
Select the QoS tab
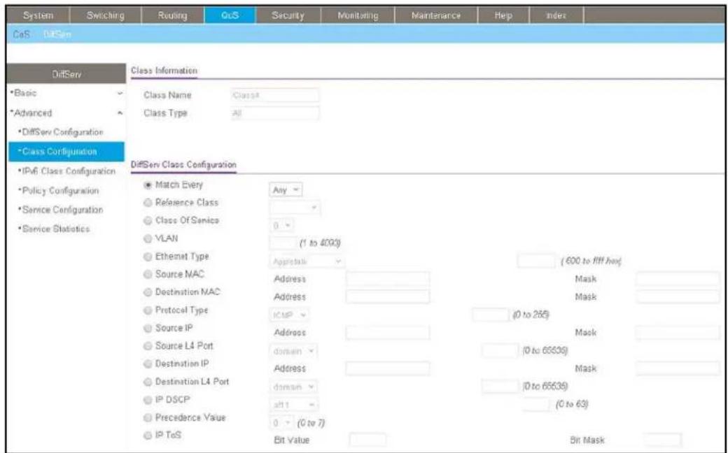tap(230, 15)
